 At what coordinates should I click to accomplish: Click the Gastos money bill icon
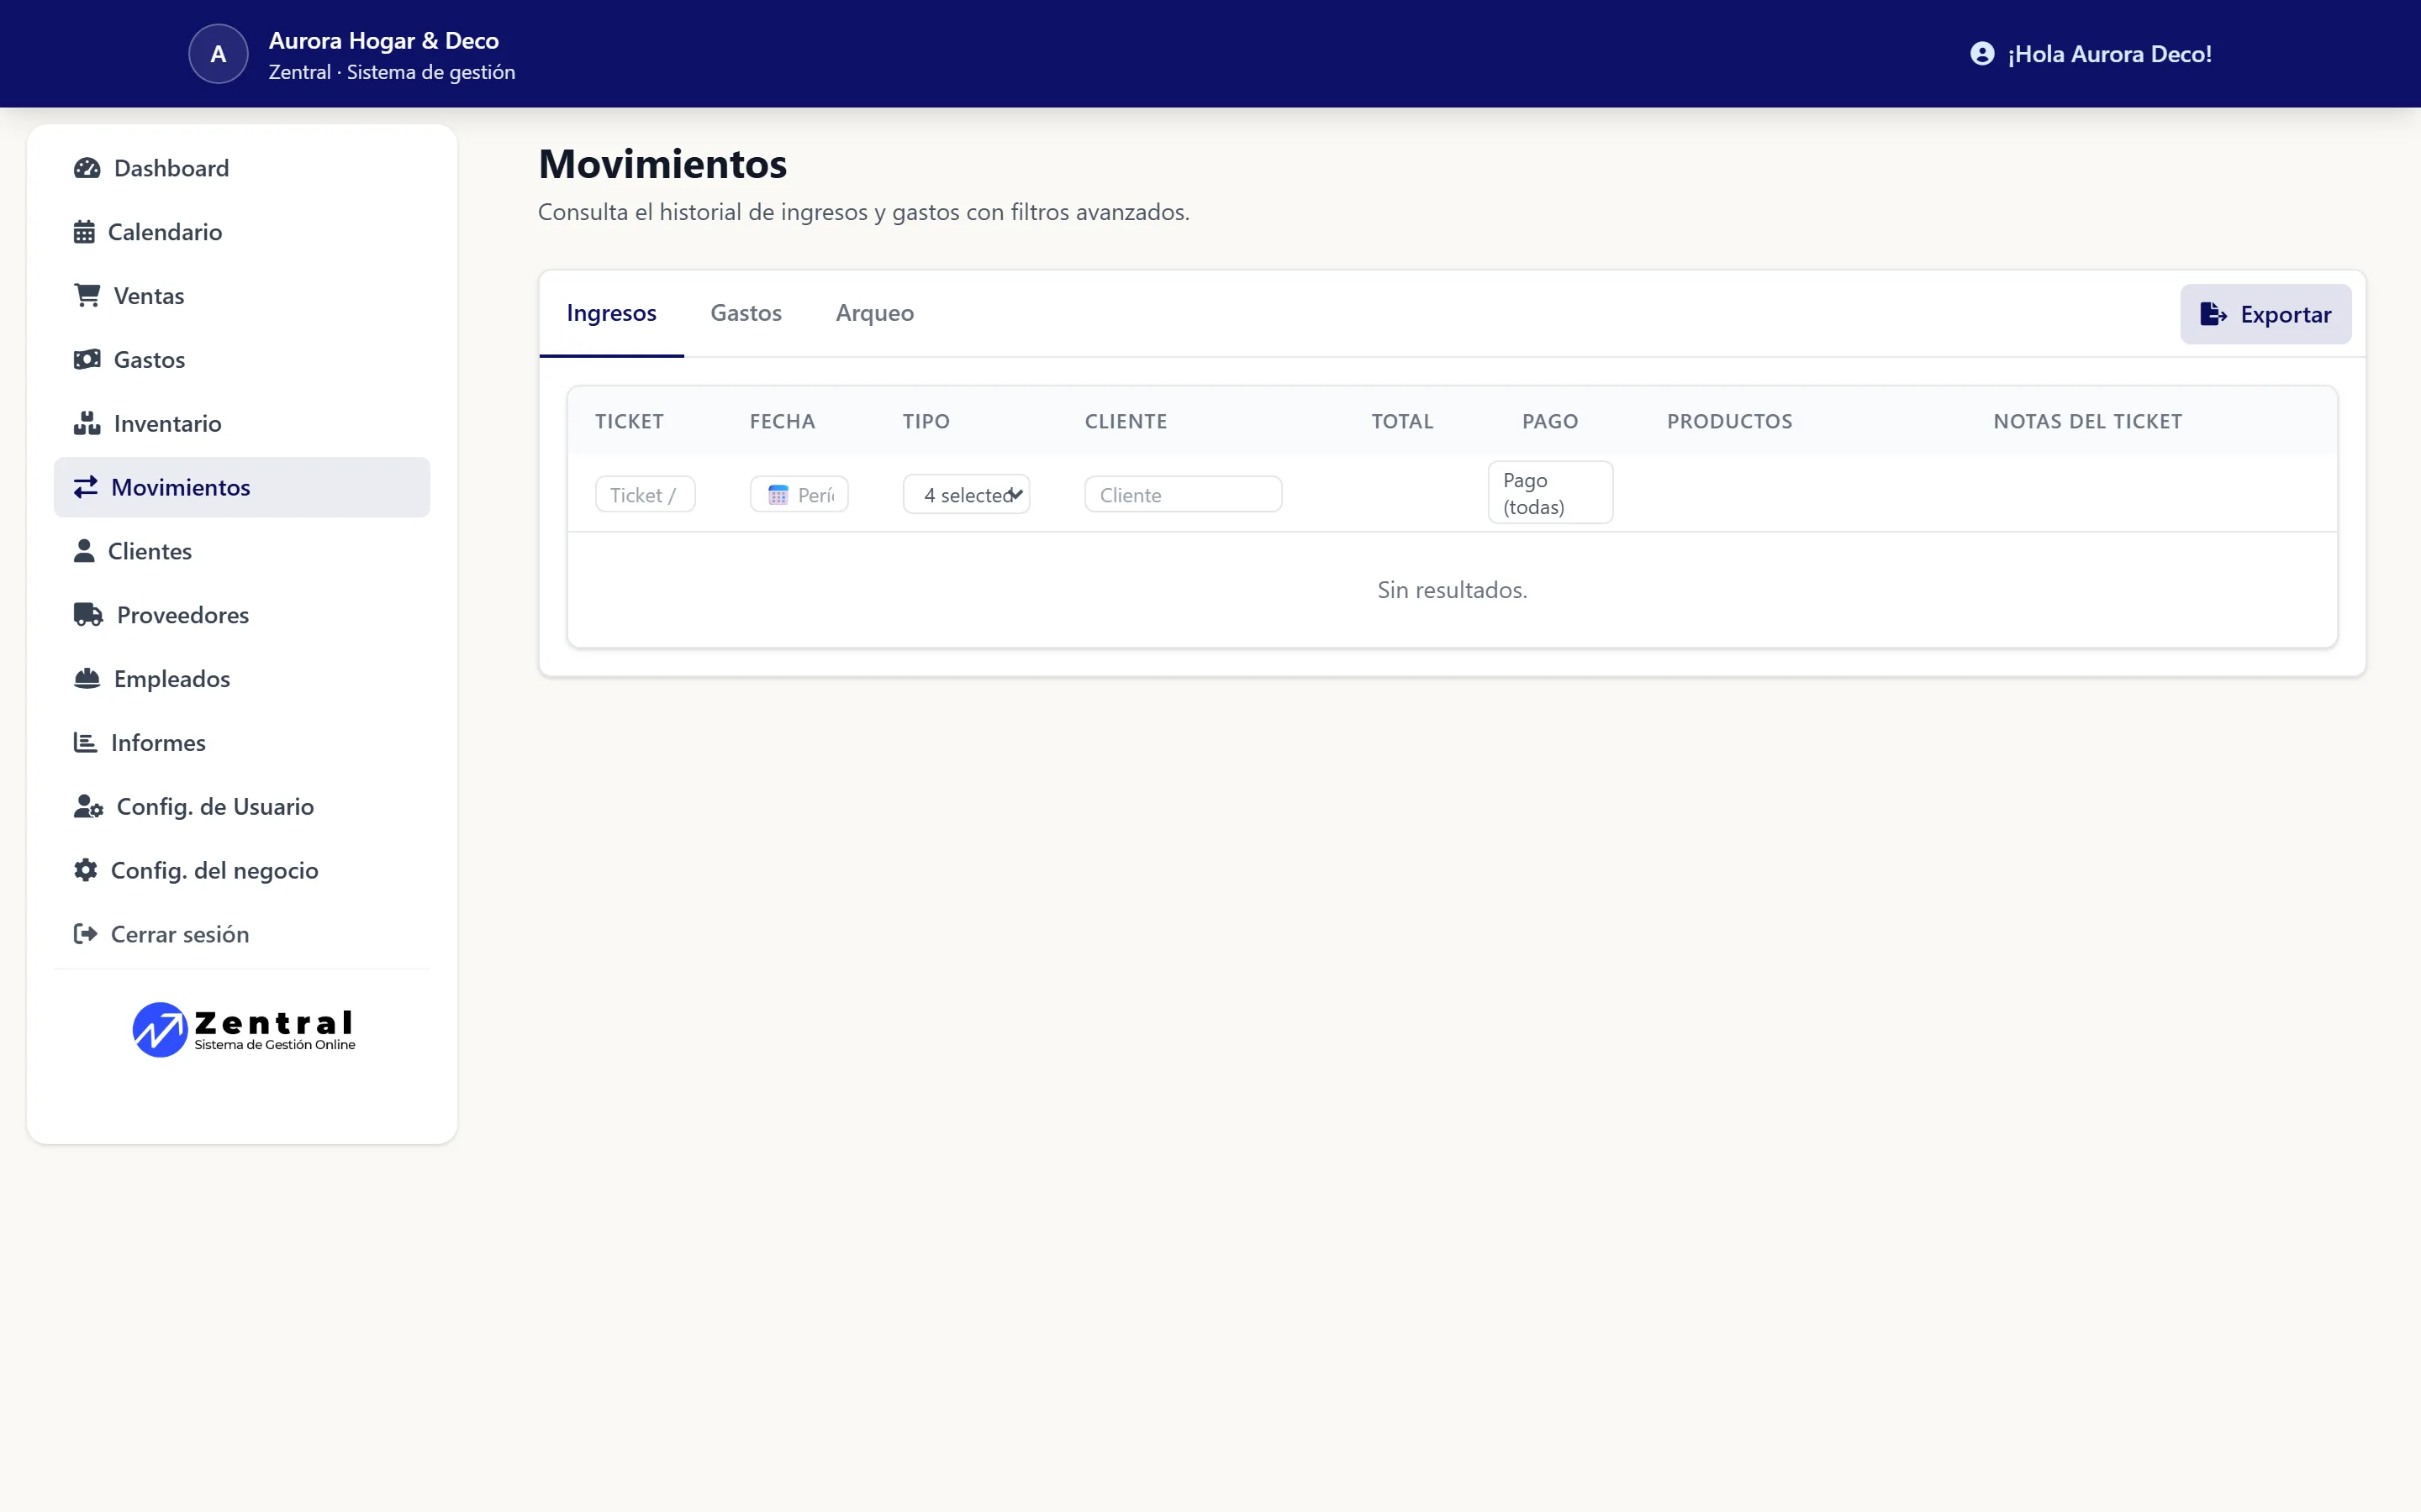coord(87,360)
